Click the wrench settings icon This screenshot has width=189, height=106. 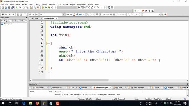(x=165, y=14)
